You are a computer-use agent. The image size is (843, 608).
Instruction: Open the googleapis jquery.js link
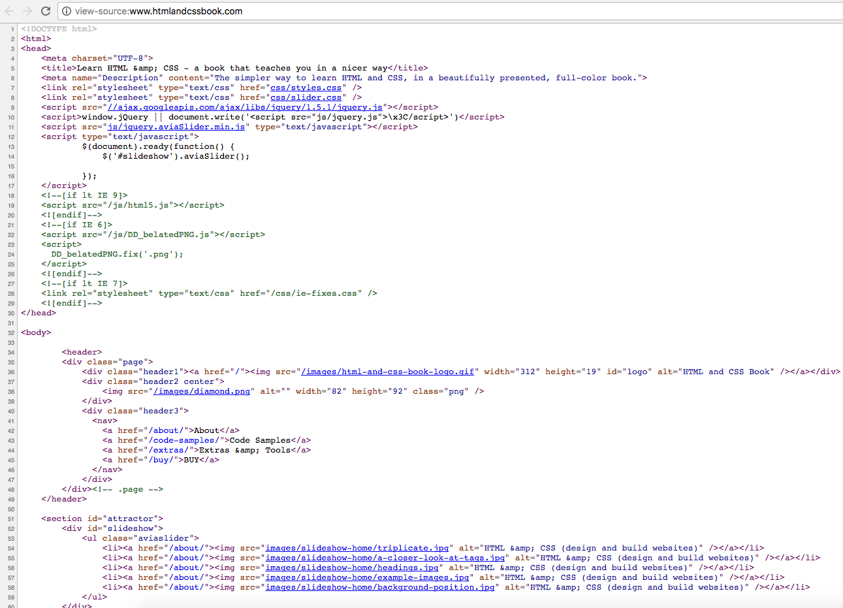click(x=245, y=107)
